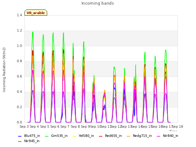
Task: Click the Sep 4 x-axis tick label
Action: [x=34, y=126]
